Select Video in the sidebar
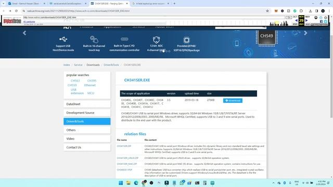The width and height of the screenshot is (333, 187). 87,139
